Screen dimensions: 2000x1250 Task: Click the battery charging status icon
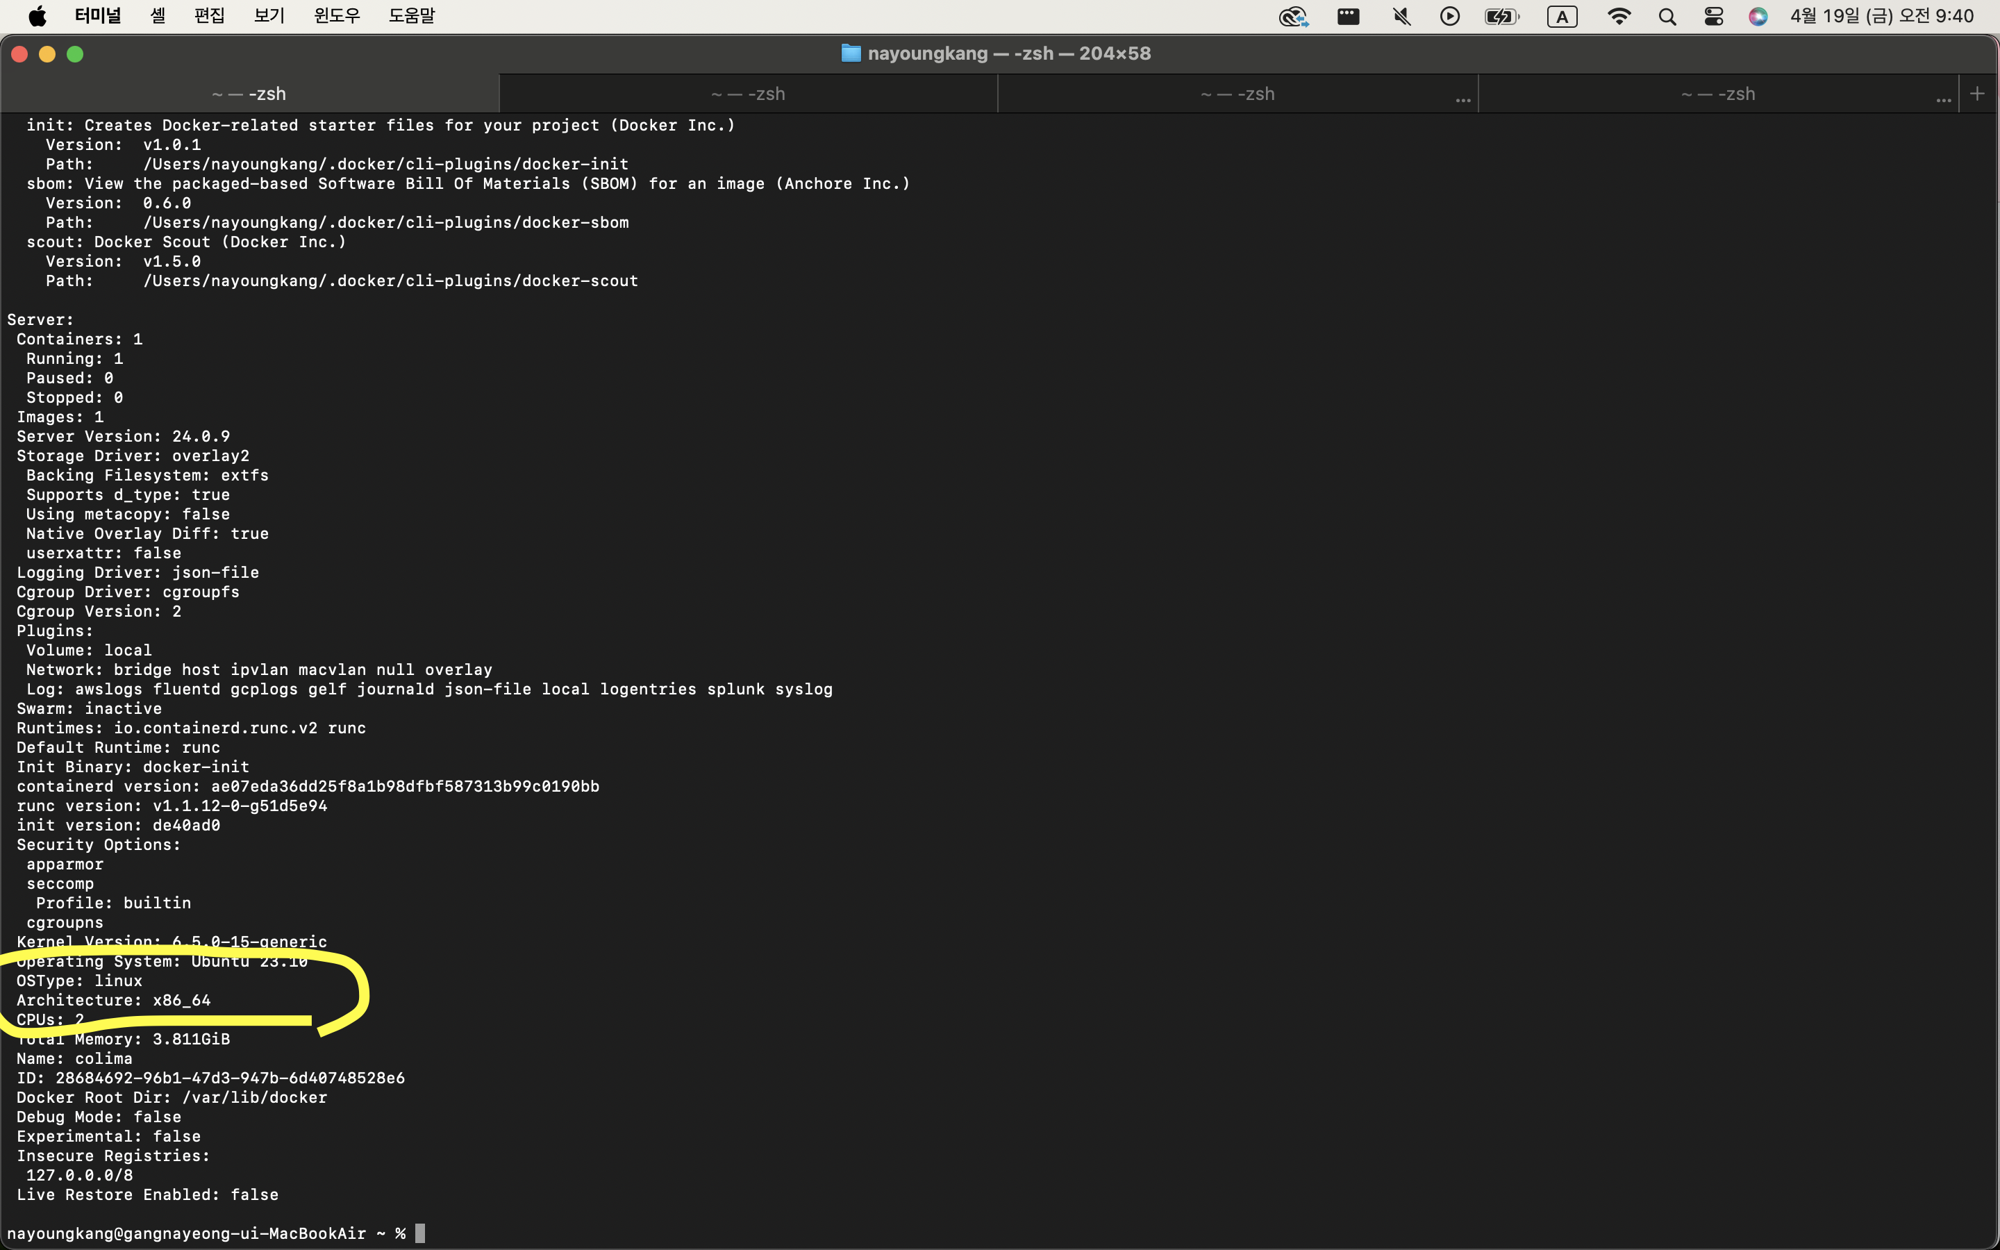[x=1501, y=16]
